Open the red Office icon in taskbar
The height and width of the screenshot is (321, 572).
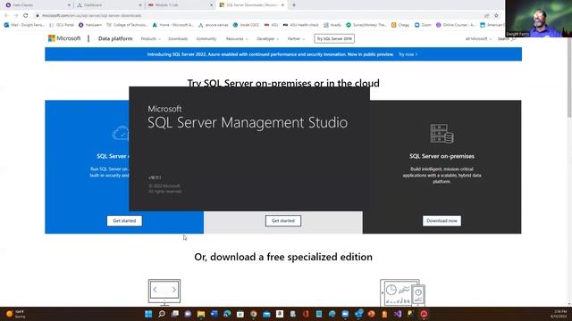tap(306, 314)
